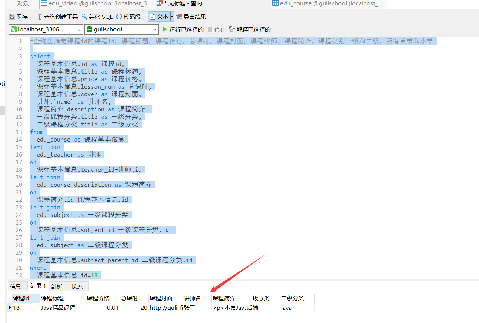Open the 查询创建工具 query builder

pyautogui.click(x=57, y=17)
